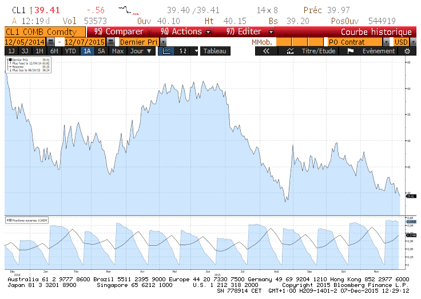This screenshot has width=421, height=299.
Task: Switch to line chart view icon
Action: point(166,51)
